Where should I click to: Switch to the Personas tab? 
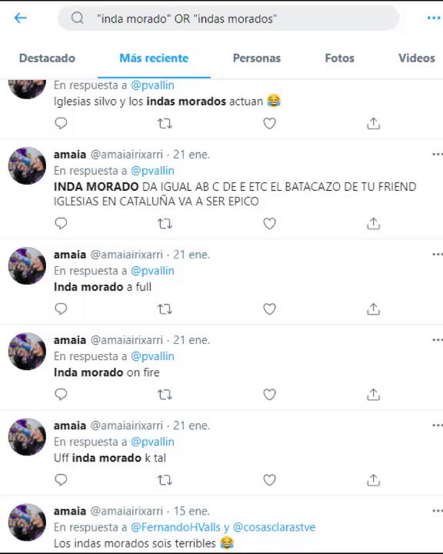(x=256, y=58)
